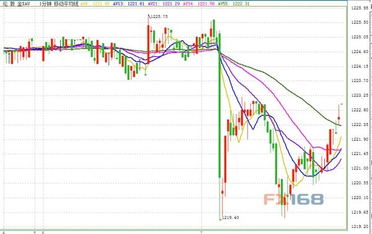372x234 pixels.
Task: Click the yellow AV8 moving average label
Action: coord(95,4)
